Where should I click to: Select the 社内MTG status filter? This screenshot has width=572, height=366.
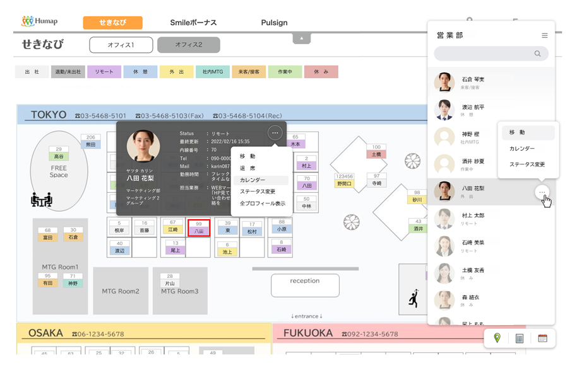213,72
